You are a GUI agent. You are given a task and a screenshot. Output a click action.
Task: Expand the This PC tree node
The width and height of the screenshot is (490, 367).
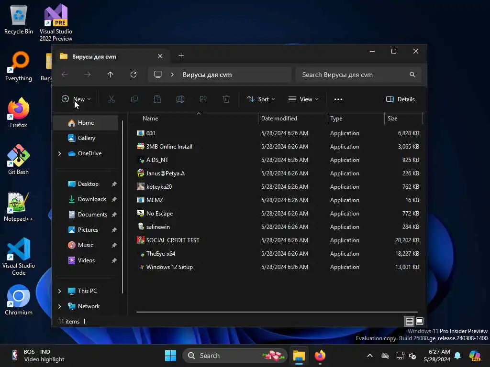59,291
